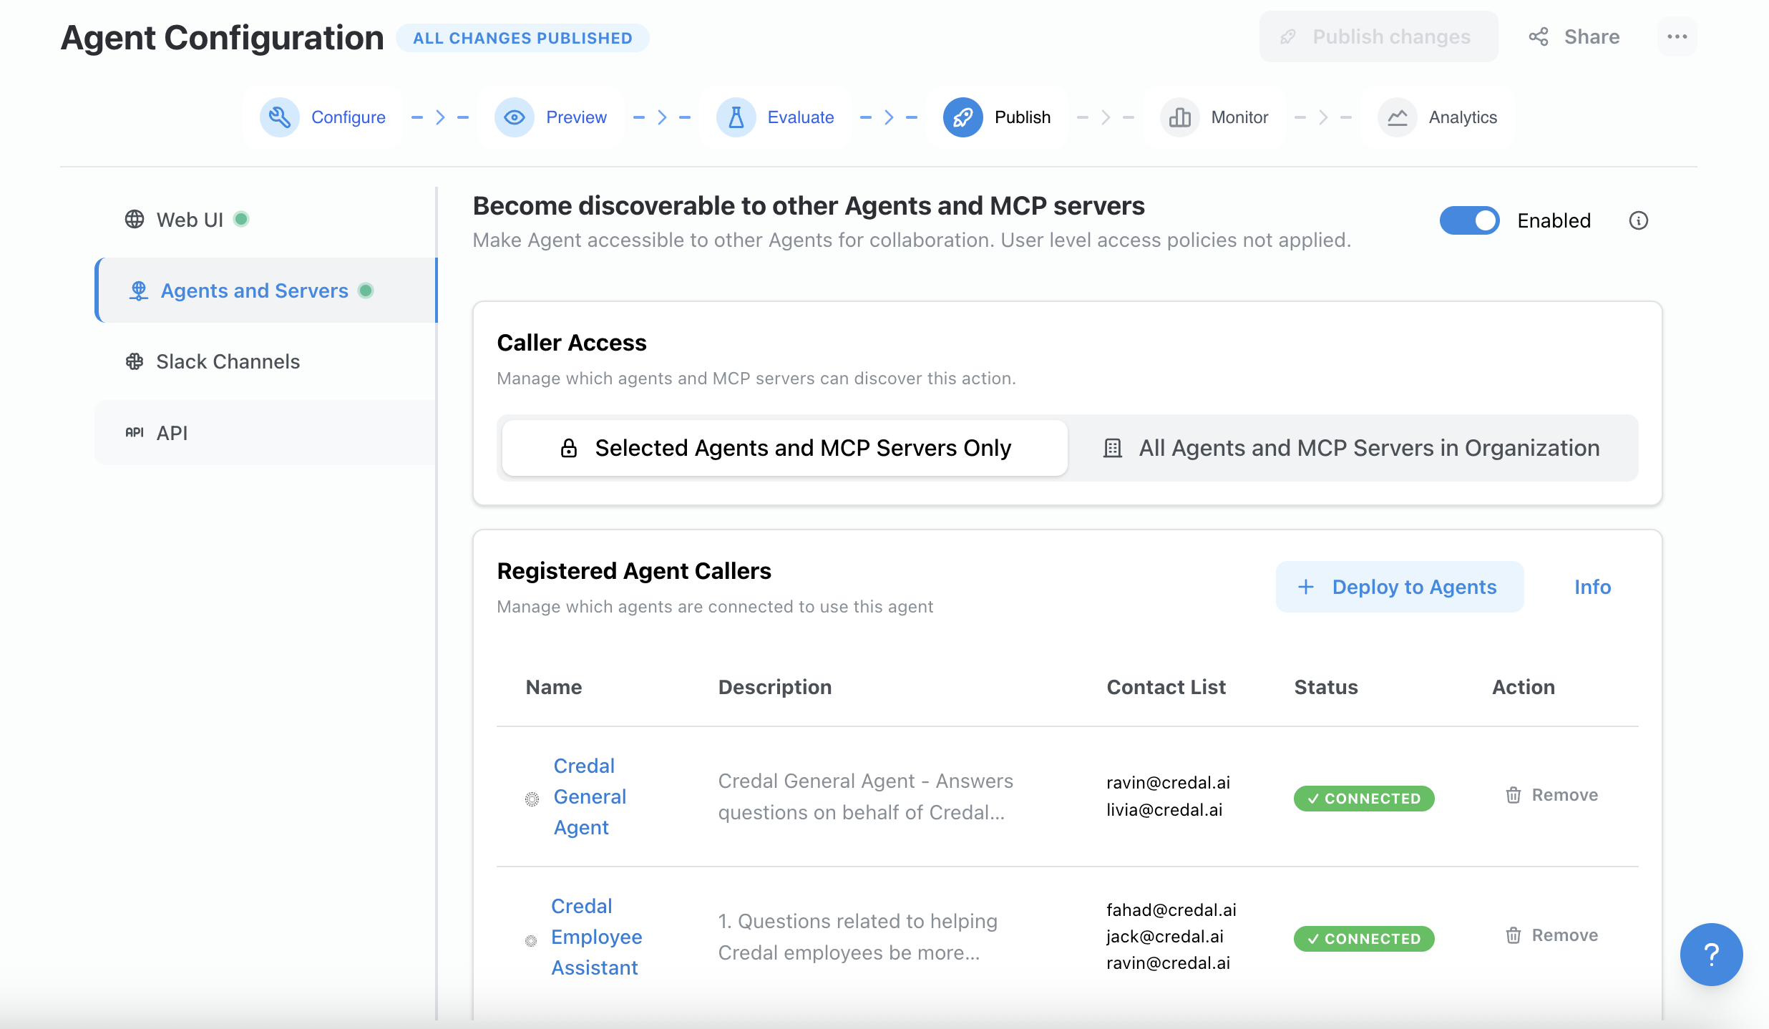Click fahad@credal.ai contact entry
The height and width of the screenshot is (1029, 1769).
click(x=1171, y=909)
